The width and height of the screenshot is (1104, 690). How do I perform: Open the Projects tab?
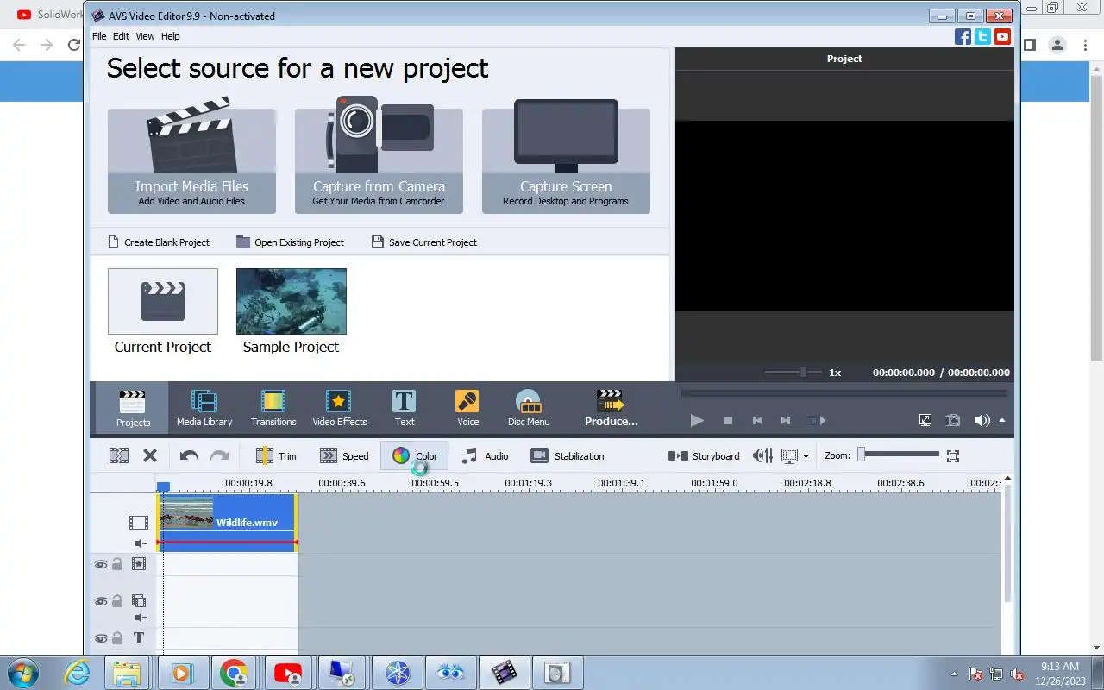133,408
